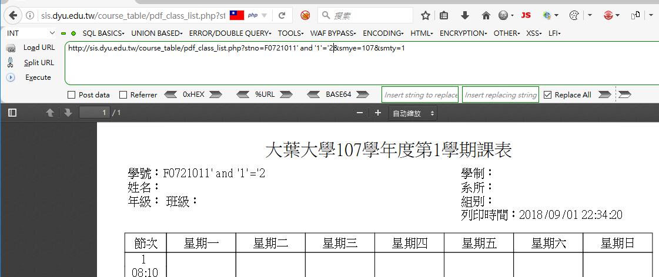Encode 0xHEX with the right arrow
This screenshot has width=659, height=277.
coord(216,95)
